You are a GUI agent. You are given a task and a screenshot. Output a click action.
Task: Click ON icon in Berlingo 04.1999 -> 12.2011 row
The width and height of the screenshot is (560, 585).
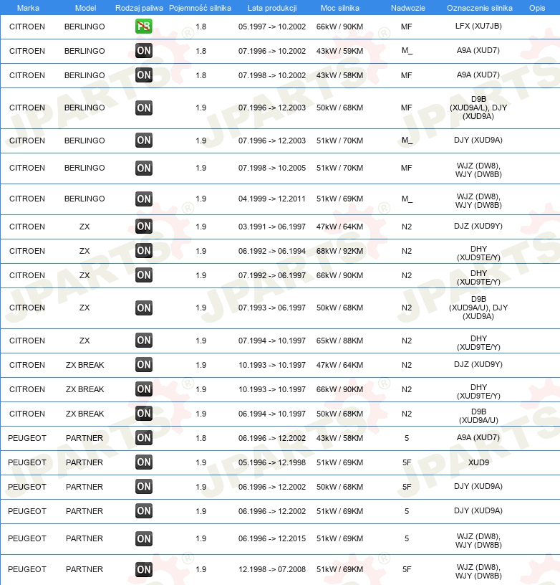[x=144, y=199]
